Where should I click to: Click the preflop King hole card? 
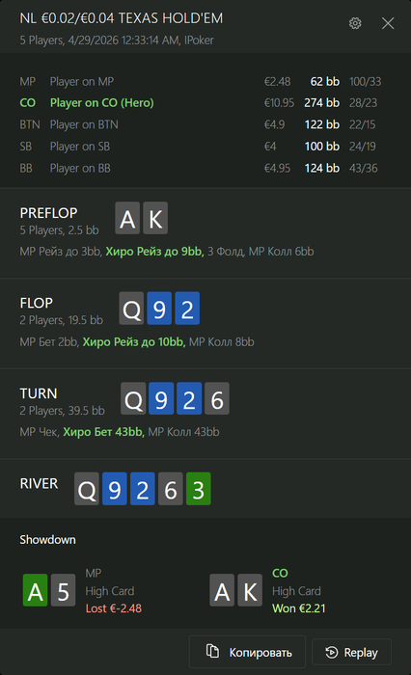pyautogui.click(x=155, y=218)
